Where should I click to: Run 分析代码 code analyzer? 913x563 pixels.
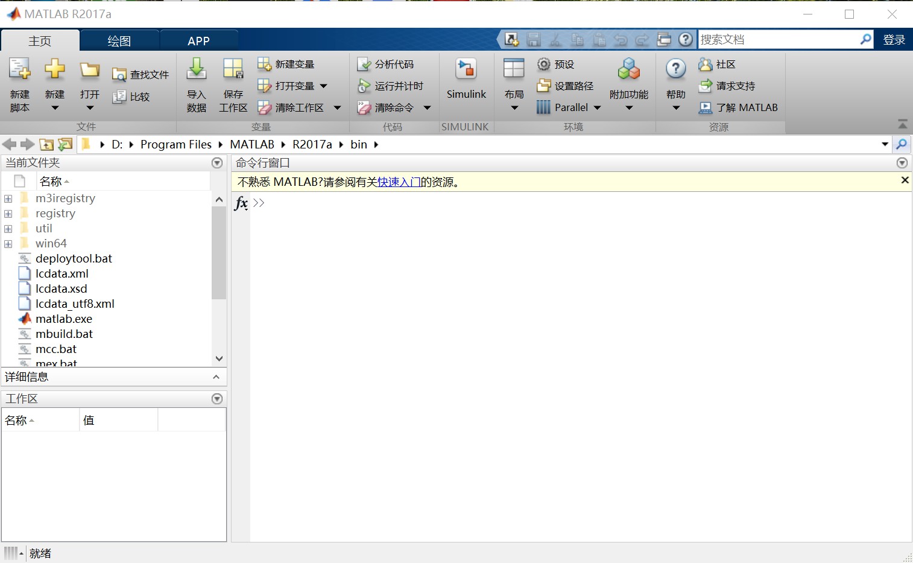[x=385, y=64]
